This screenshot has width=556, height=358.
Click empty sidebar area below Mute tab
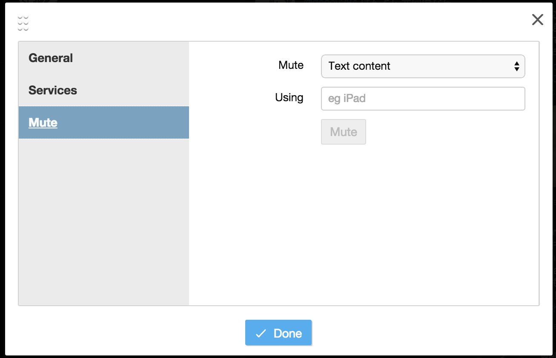coord(104,221)
